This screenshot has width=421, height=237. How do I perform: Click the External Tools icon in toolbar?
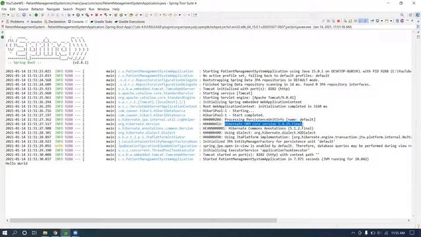click(87, 15)
